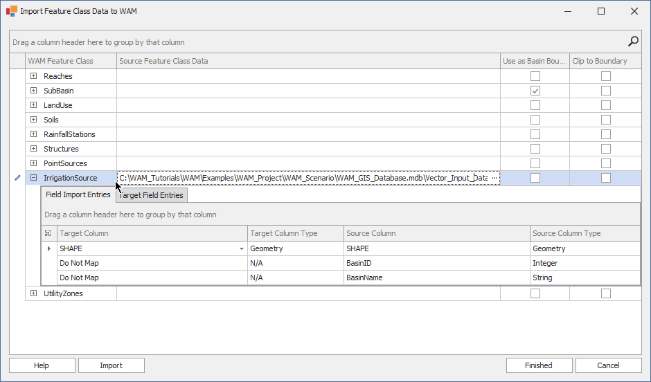The height and width of the screenshot is (382, 651).
Task: Check Clip to Boundary for Reaches
Action: (x=606, y=76)
